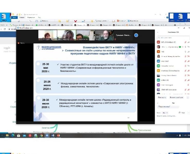Open more options "..." beside mute button

[x=188, y=97]
